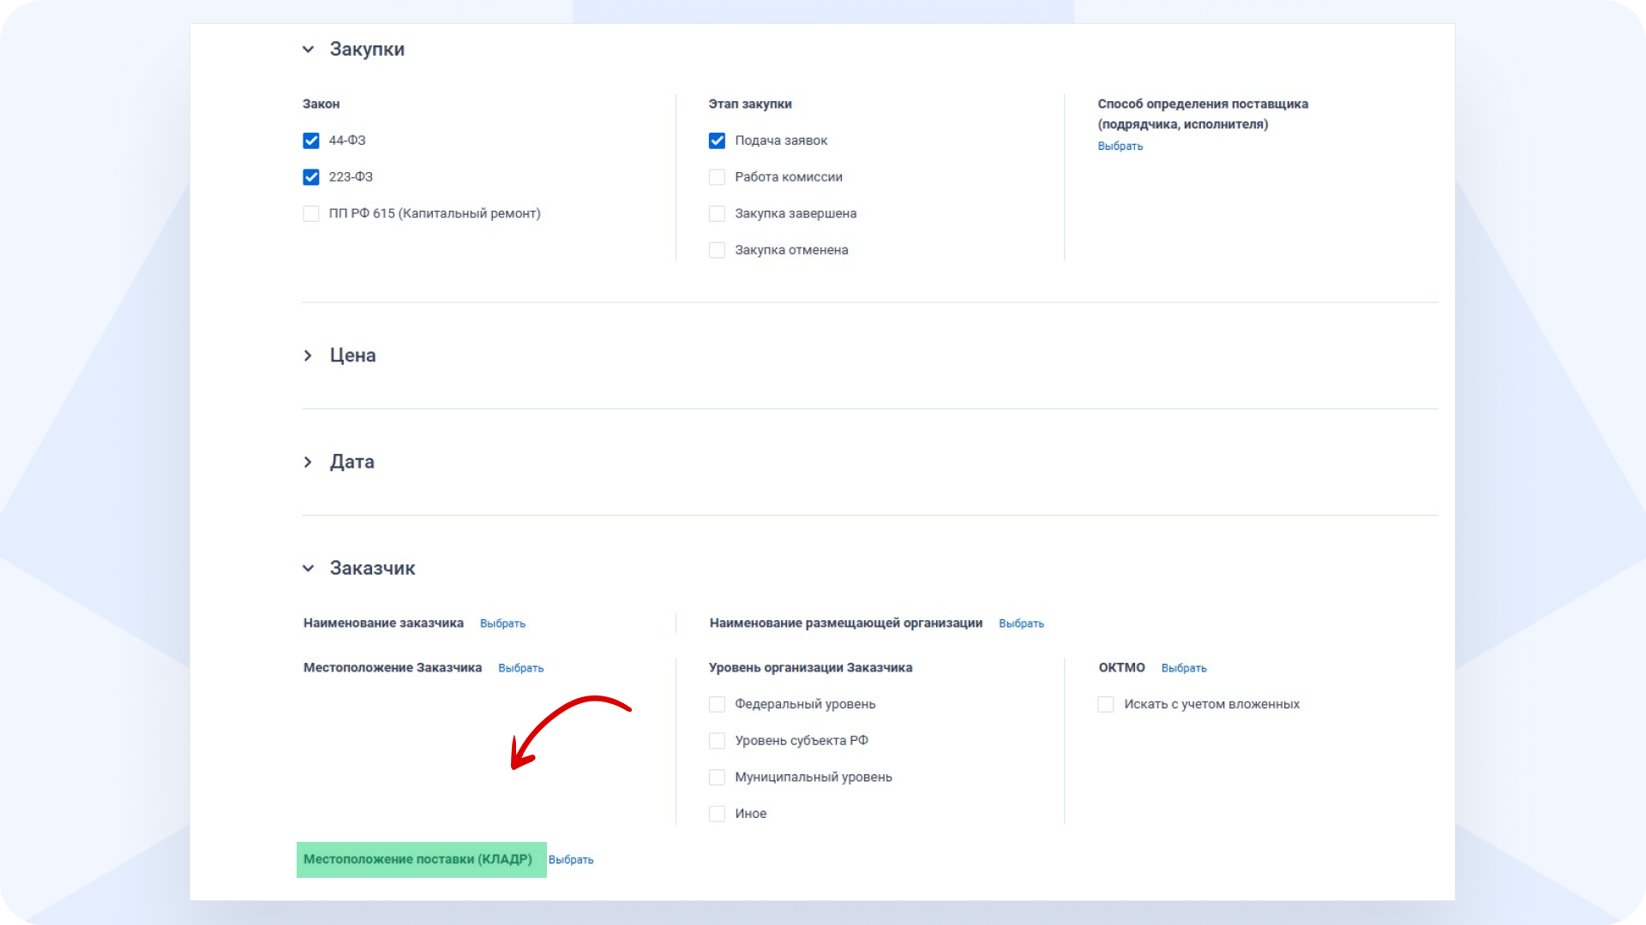This screenshot has width=1646, height=925.
Task: Click the Подача заявок label text
Action: 781,140
